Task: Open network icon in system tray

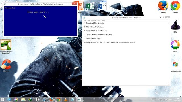Action: [164, 99]
